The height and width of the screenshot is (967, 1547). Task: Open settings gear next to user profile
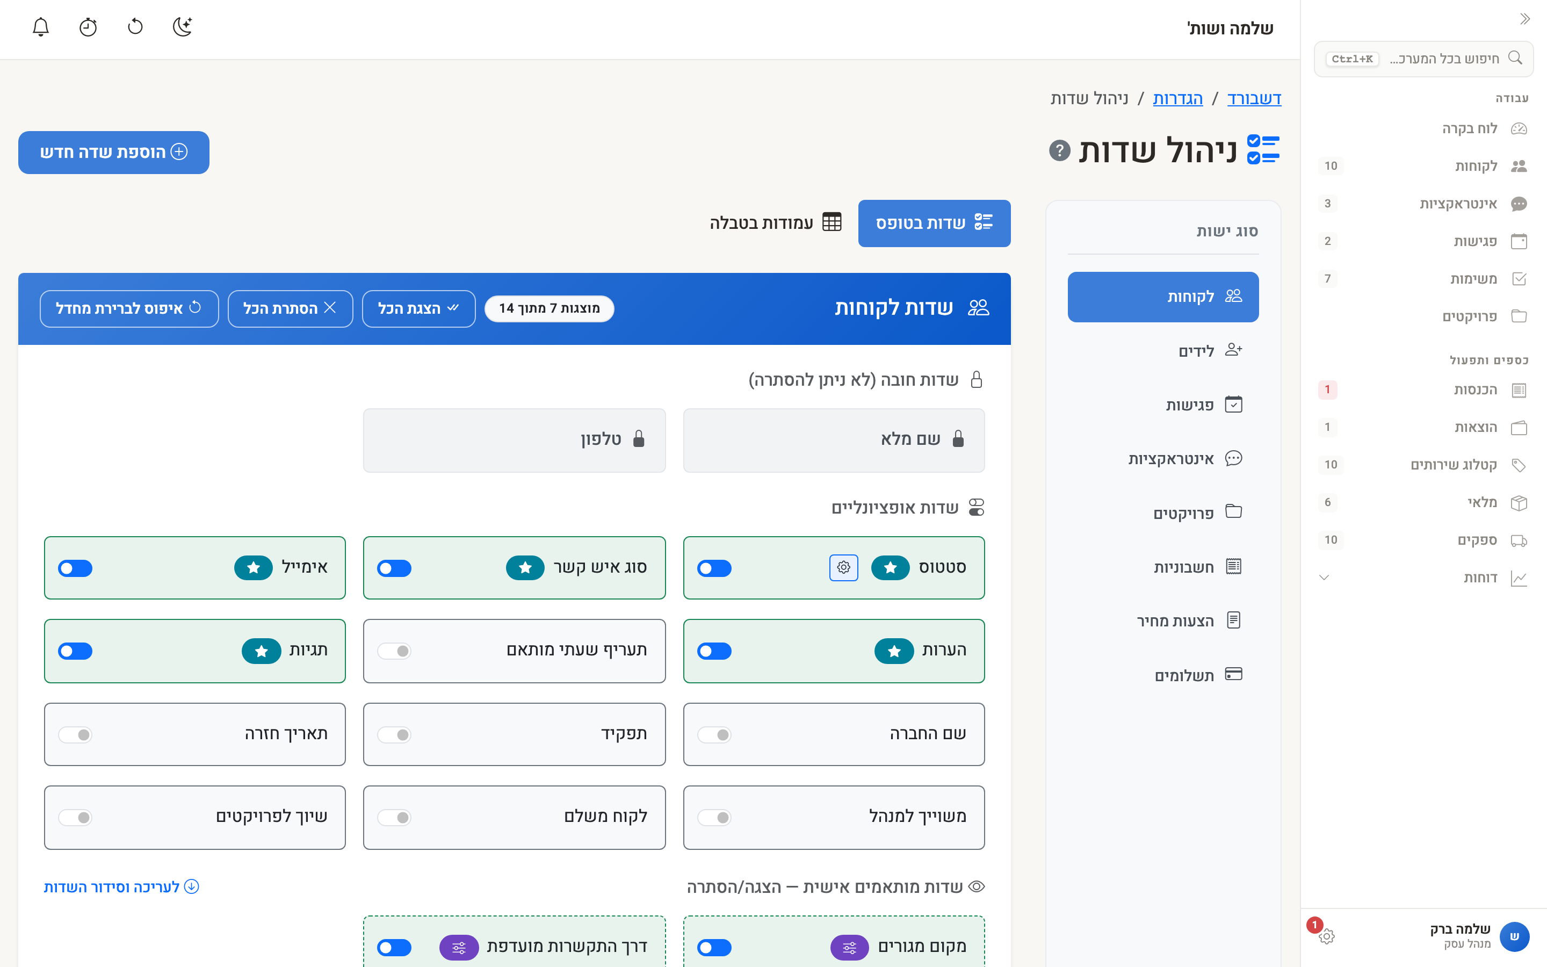(x=1326, y=936)
